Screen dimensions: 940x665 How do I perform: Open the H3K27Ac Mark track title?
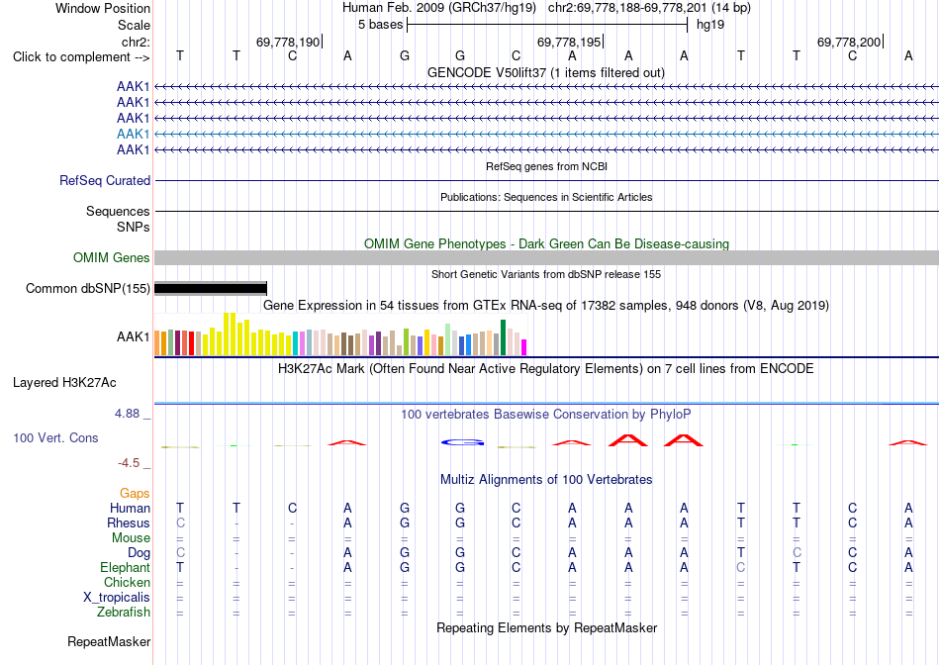click(546, 368)
